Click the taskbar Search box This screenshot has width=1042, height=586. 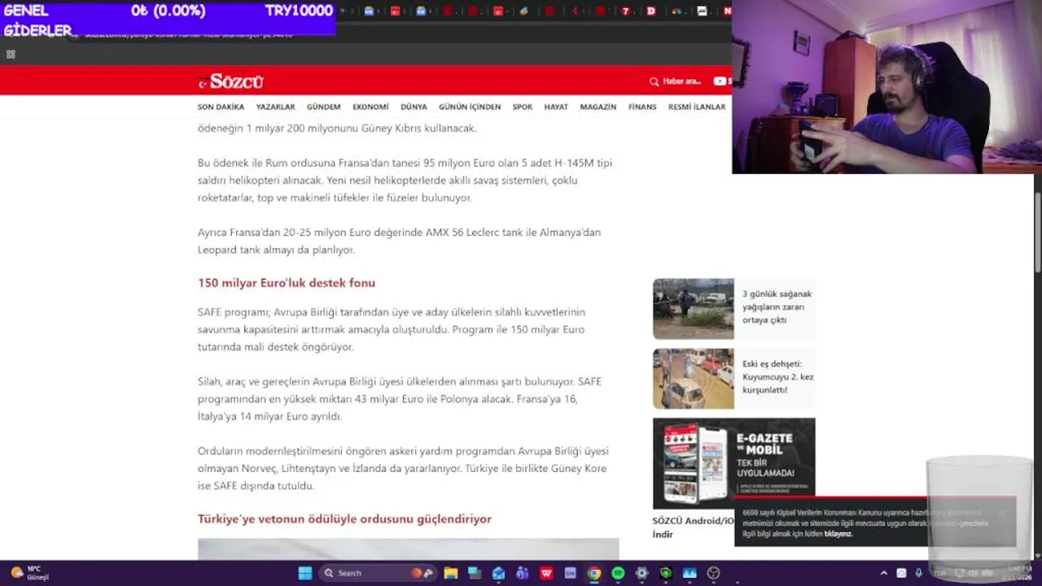point(379,573)
